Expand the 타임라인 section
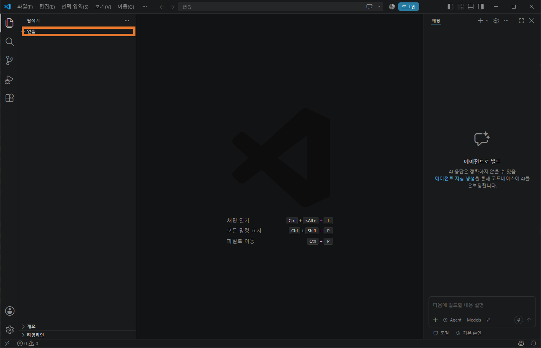The width and height of the screenshot is (541, 348). click(x=77, y=335)
